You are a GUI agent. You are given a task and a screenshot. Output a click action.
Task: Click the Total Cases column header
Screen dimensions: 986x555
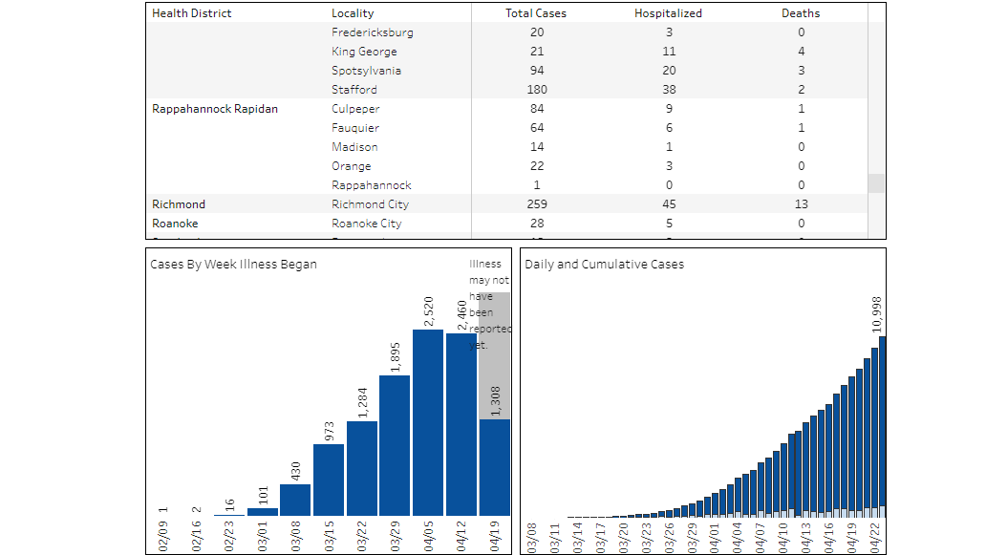pos(535,13)
